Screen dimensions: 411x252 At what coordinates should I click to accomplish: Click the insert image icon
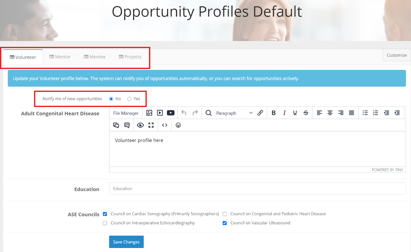(x=149, y=113)
